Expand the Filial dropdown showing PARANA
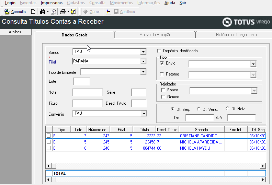The width and height of the screenshot is (272, 185). 143,61
